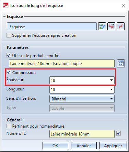Click the Appliquer button

pos(113,145)
